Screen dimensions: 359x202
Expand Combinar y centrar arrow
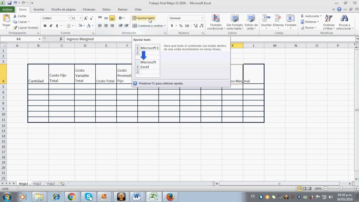click(165, 26)
